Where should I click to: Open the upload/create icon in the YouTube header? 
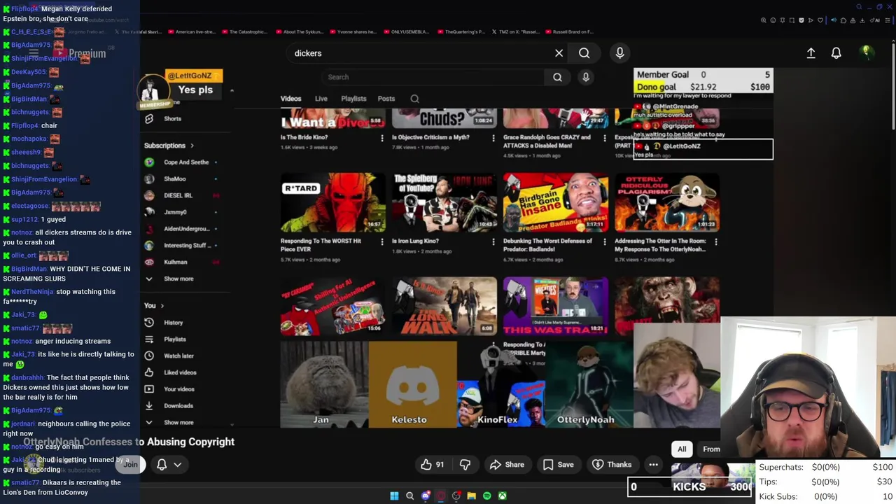[811, 53]
